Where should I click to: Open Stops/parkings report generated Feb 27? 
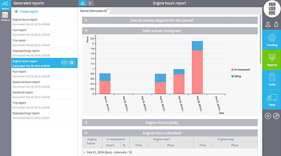tap(44, 115)
